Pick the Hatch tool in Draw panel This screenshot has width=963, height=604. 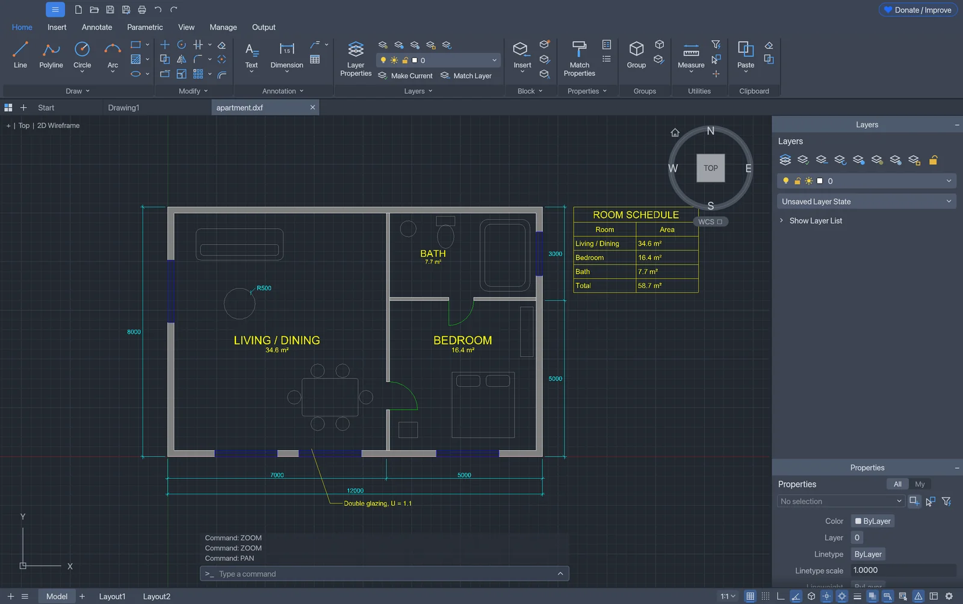(x=136, y=59)
